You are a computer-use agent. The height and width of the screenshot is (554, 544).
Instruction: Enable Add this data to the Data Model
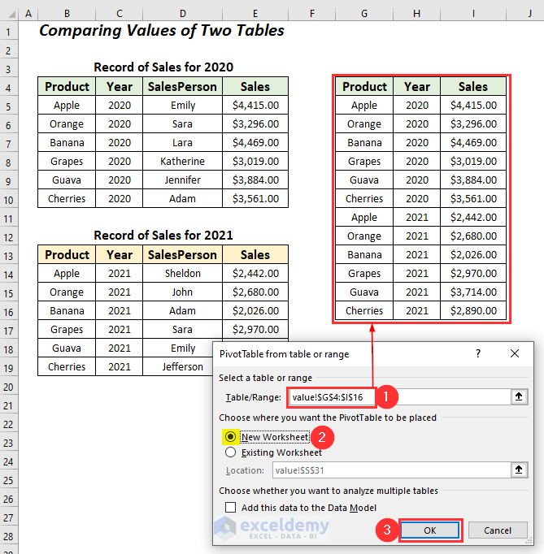[230, 508]
